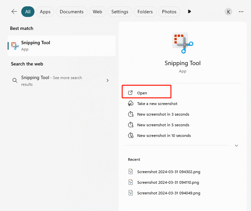The height and width of the screenshot is (211, 251).
Task: Click the Open external-link icon
Action: tap(130, 93)
